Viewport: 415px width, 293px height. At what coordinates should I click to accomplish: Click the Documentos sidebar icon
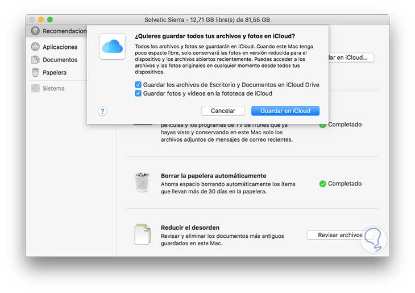(35, 60)
